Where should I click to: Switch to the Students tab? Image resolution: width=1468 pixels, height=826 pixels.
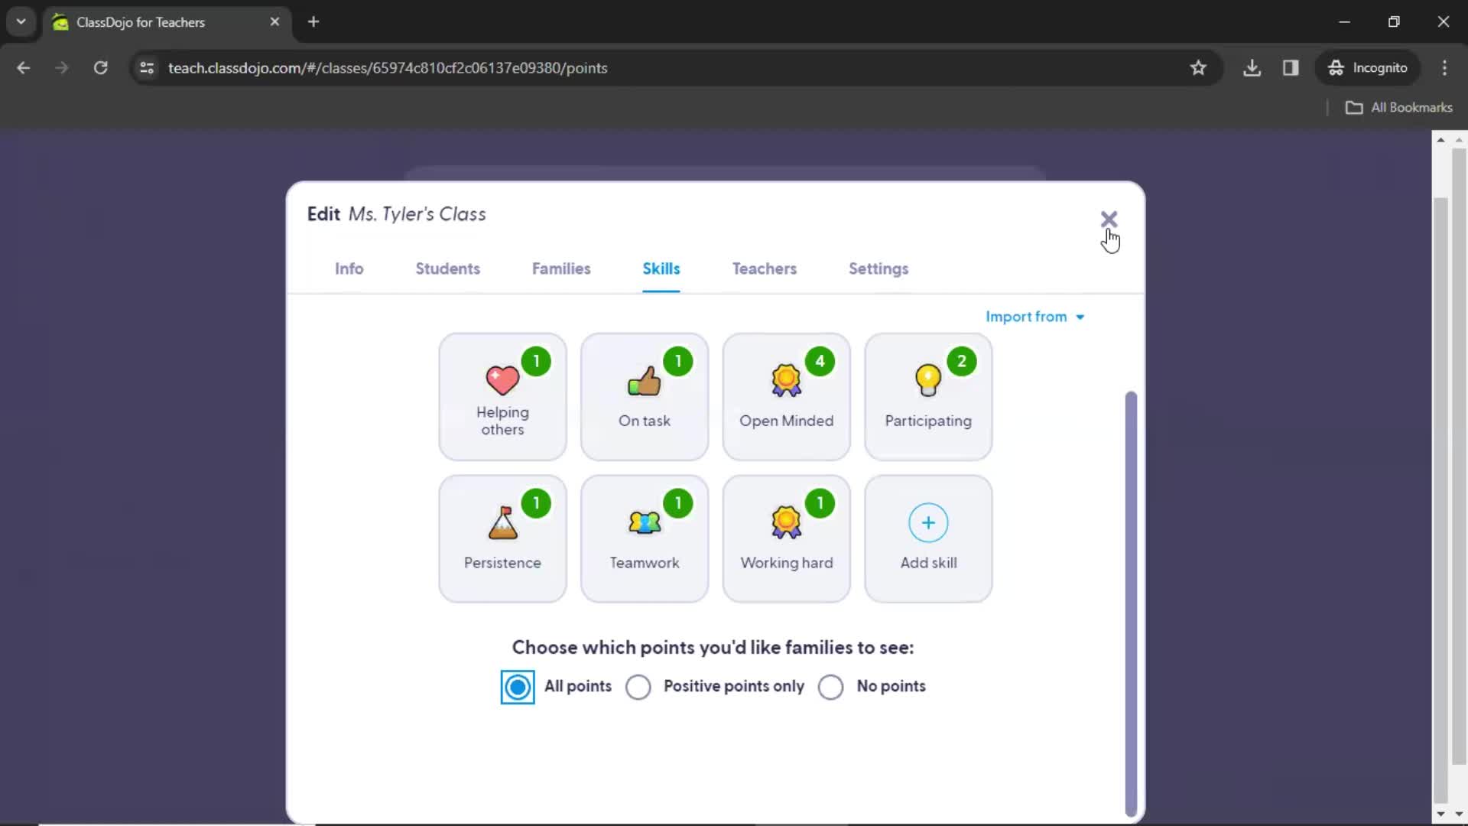tap(449, 269)
